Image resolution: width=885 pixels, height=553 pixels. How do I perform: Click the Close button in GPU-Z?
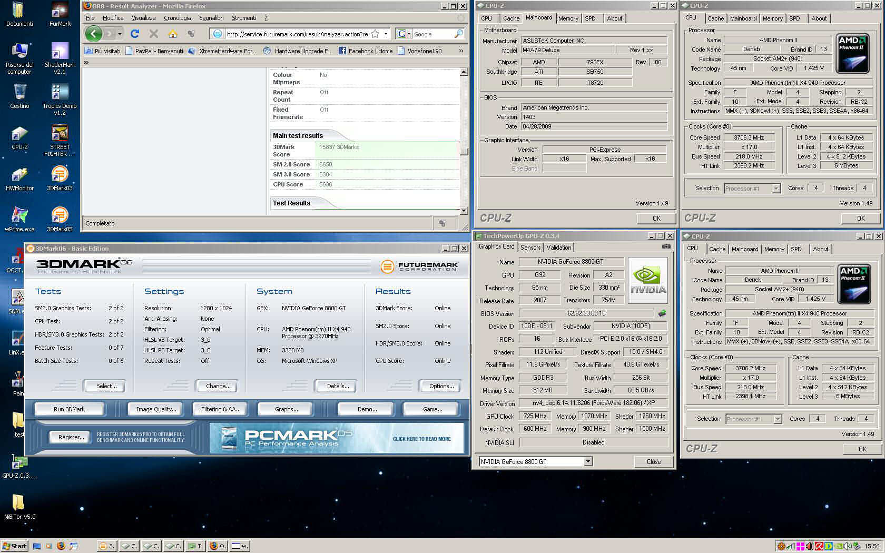(x=654, y=462)
